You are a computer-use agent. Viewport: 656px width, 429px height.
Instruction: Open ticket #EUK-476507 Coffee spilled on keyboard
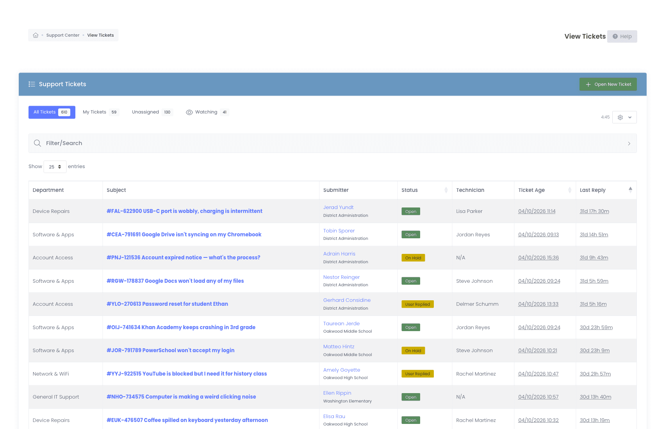click(187, 420)
